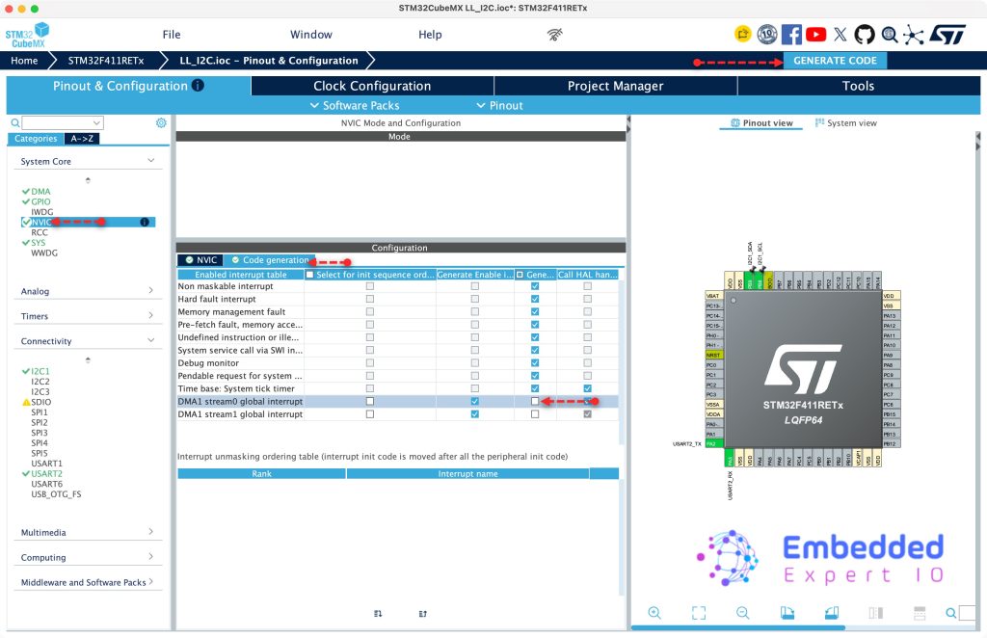987x638 pixels.
Task: Select RCC under System Core
Action: (x=39, y=232)
